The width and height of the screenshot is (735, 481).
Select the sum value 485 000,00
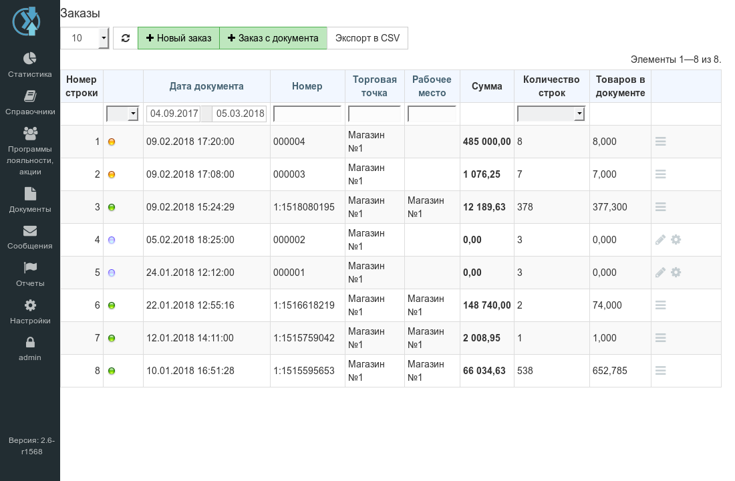point(486,142)
